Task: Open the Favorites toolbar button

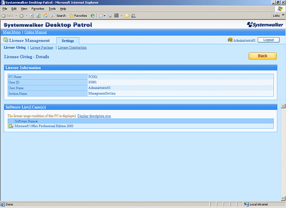Action: click(x=78, y=16)
